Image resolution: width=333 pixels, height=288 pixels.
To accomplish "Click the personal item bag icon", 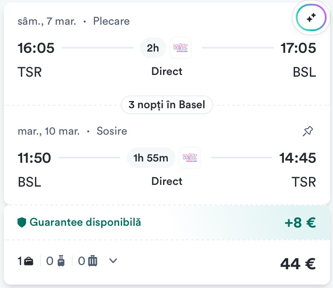I will coord(29,261).
